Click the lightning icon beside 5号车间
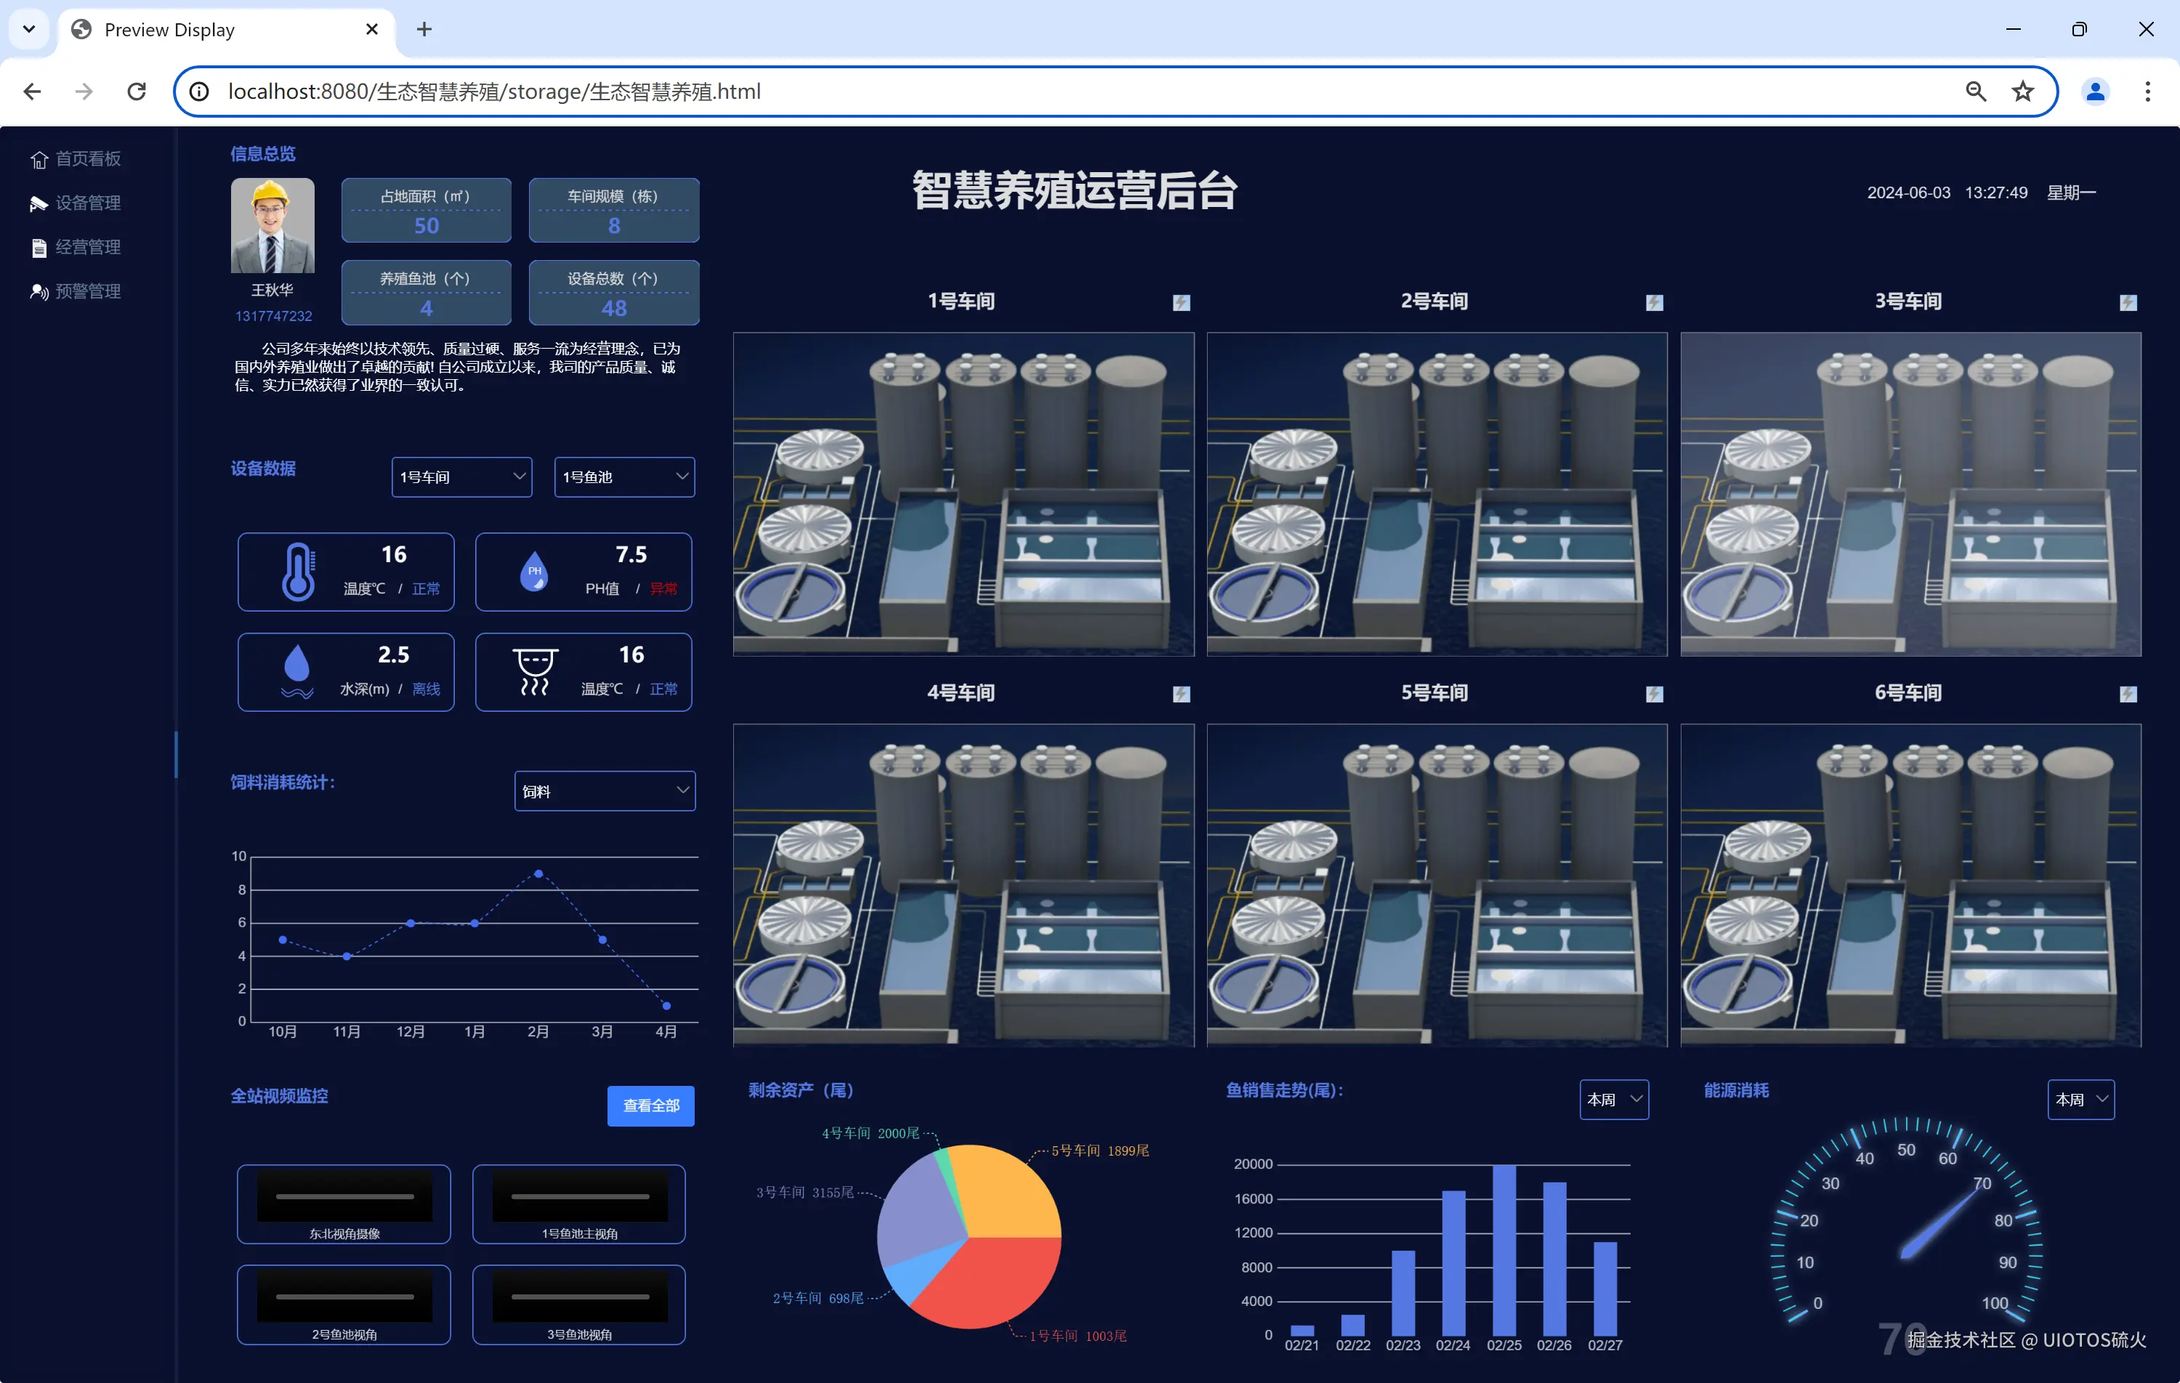Screen dimensions: 2180x1383 [1654, 694]
